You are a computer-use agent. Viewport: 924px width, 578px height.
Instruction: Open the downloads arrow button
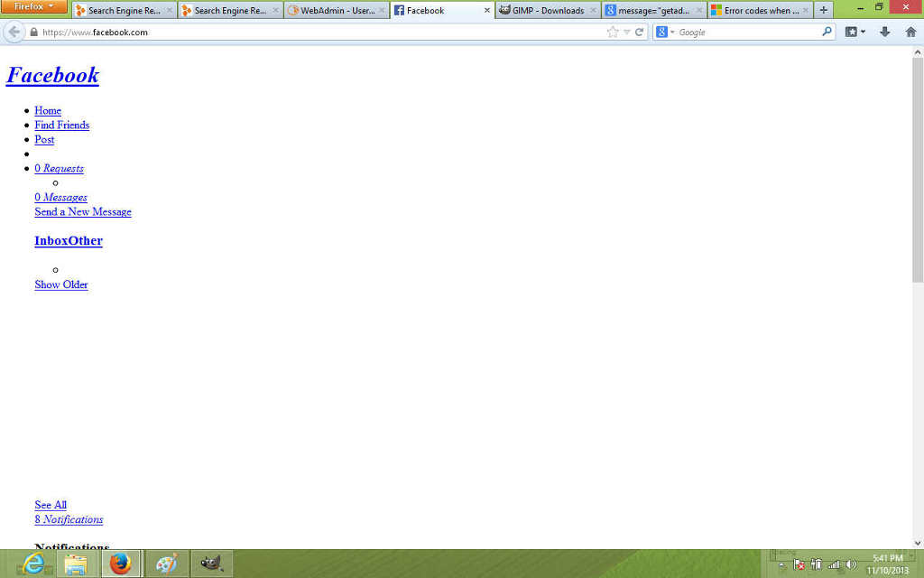click(884, 32)
